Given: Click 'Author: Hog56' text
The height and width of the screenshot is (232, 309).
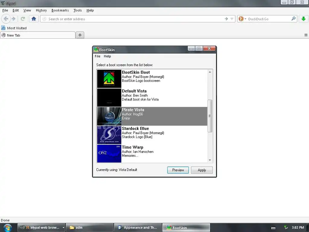Looking at the screenshot, I should (132, 114).
